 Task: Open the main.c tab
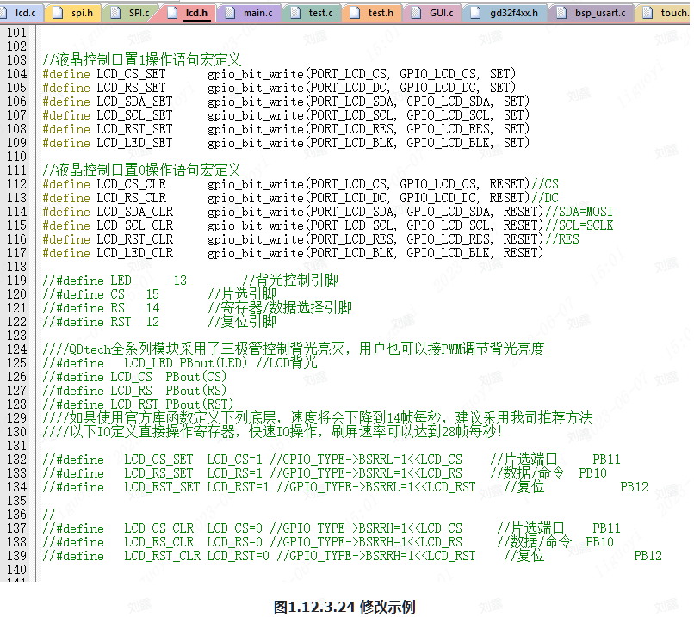click(249, 13)
